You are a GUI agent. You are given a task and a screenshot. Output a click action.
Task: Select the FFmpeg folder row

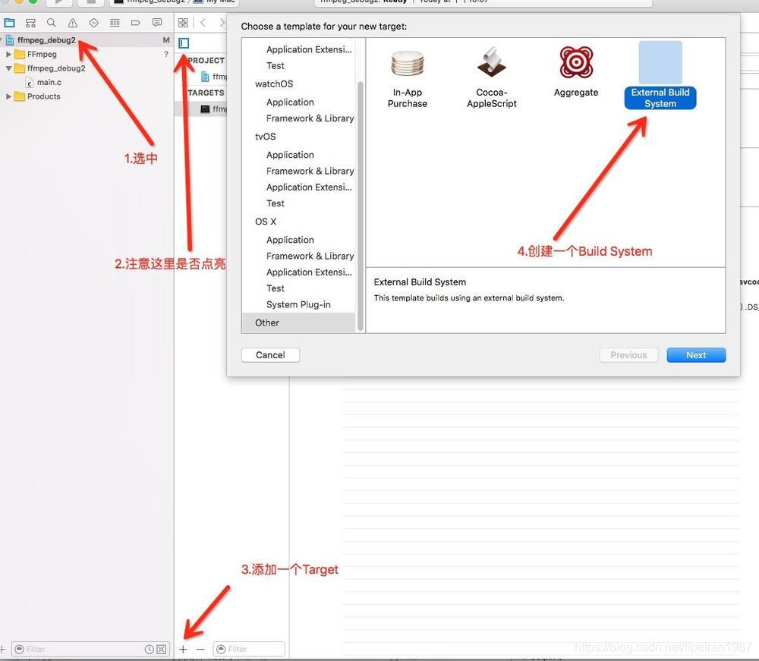[x=87, y=54]
